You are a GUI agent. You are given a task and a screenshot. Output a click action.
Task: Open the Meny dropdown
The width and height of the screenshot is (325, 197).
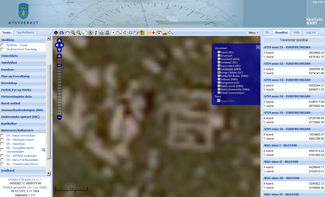coord(253,33)
